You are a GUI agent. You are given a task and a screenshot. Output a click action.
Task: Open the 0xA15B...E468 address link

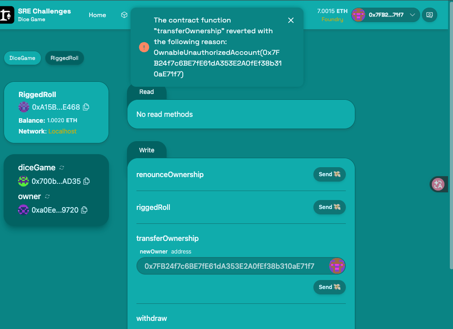56,107
